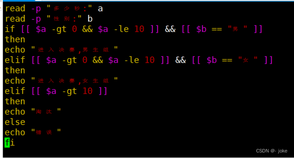Click "==" in the "女" elif line
Viewport: 294px width, 158px height.
pyautogui.click(x=227, y=61)
